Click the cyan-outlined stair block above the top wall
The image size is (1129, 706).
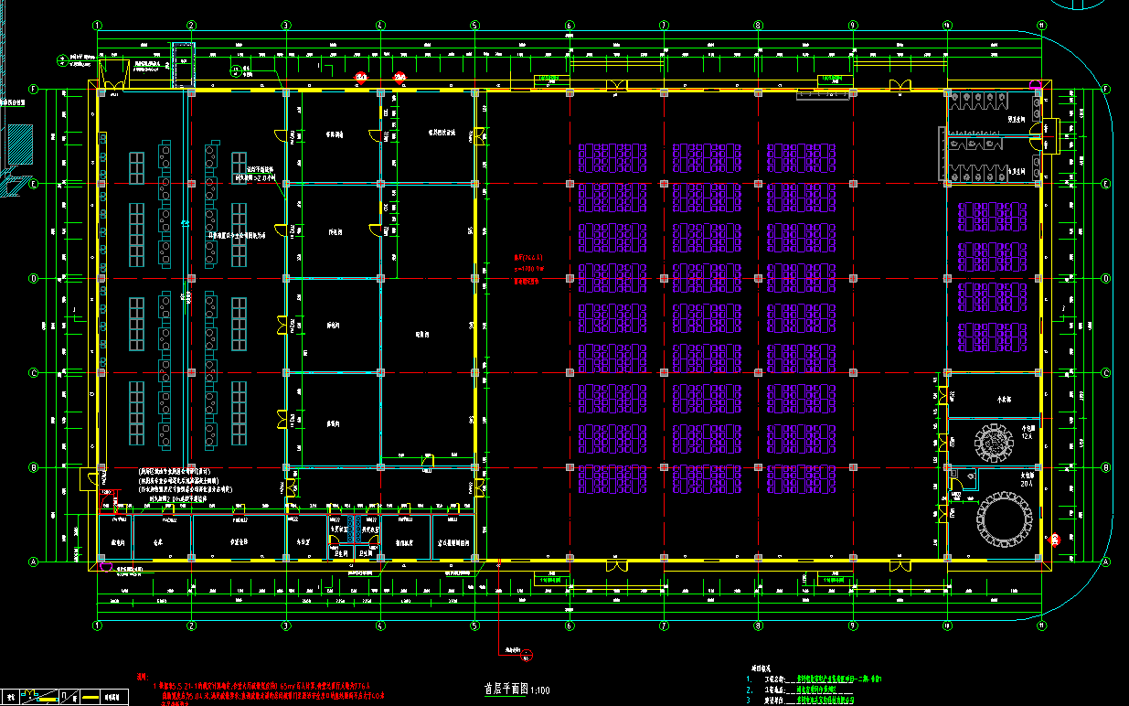[x=183, y=64]
